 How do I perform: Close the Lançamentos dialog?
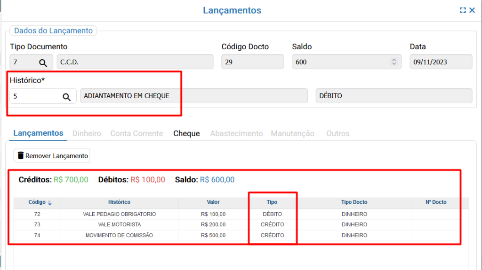coord(472,10)
